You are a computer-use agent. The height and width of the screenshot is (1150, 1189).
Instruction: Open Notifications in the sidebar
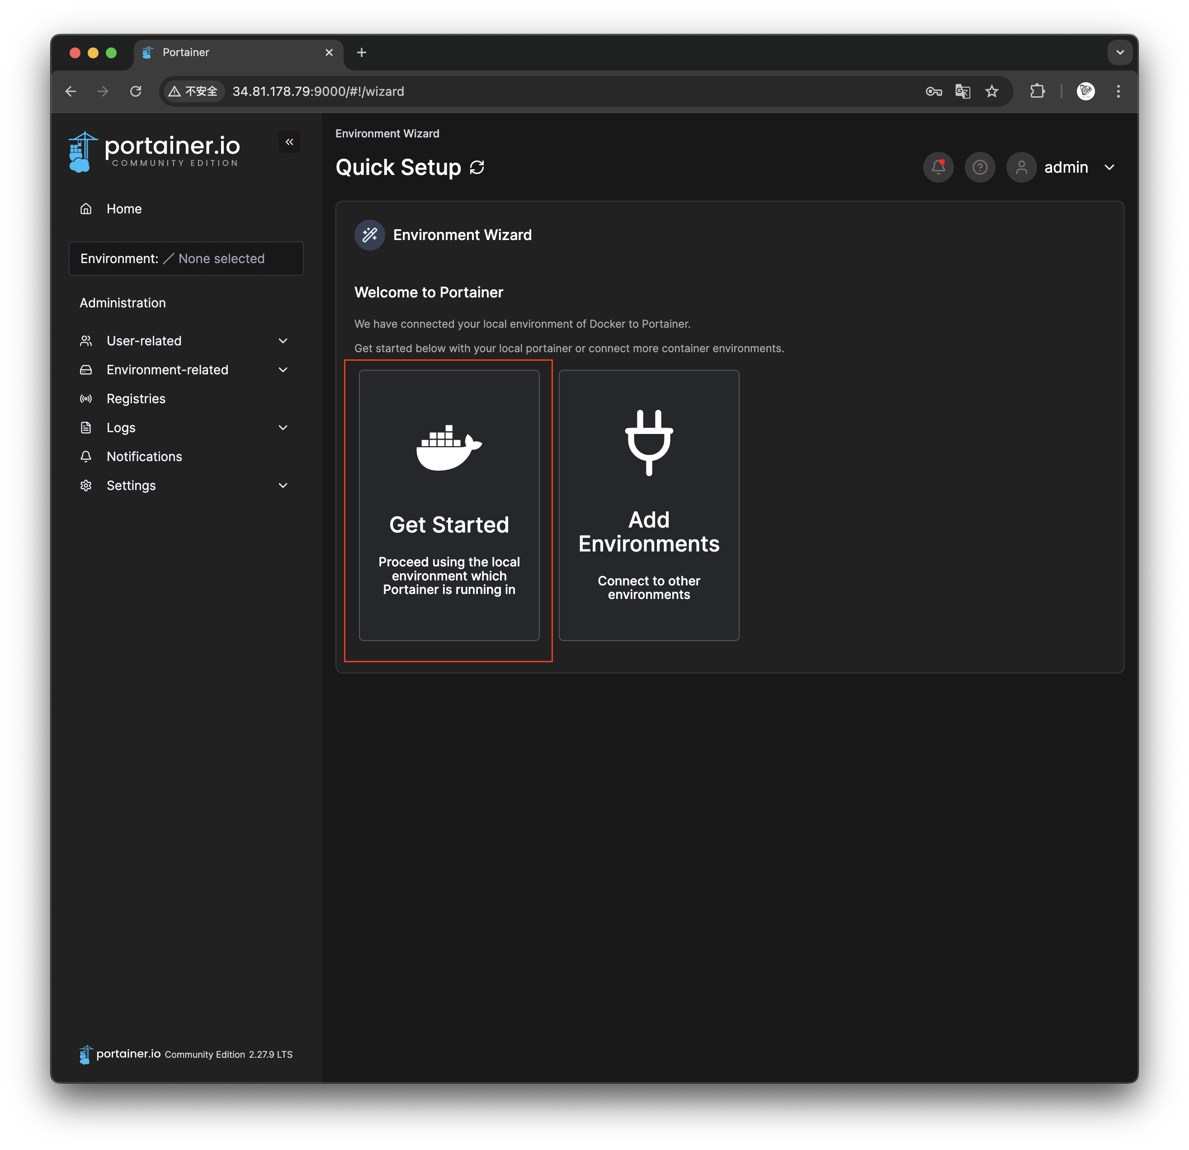tap(144, 457)
